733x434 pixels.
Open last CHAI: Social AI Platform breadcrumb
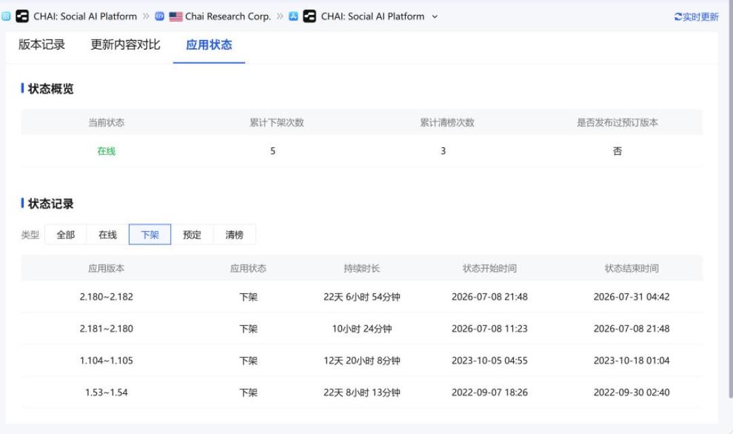coord(373,16)
